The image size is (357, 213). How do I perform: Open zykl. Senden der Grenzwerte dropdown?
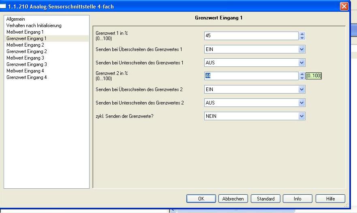(301, 116)
